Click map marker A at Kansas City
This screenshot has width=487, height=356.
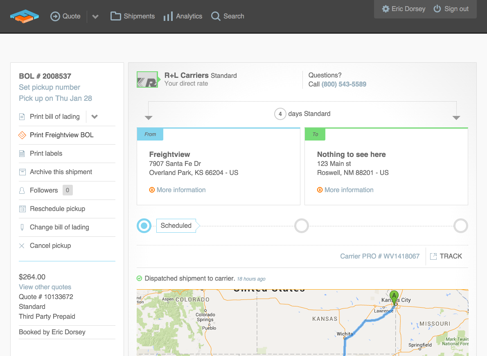(x=394, y=297)
